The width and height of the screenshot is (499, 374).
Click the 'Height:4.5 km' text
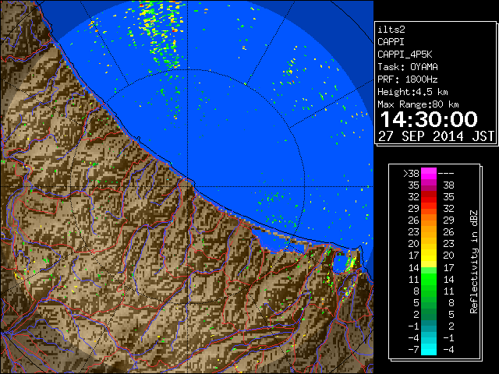412,92
